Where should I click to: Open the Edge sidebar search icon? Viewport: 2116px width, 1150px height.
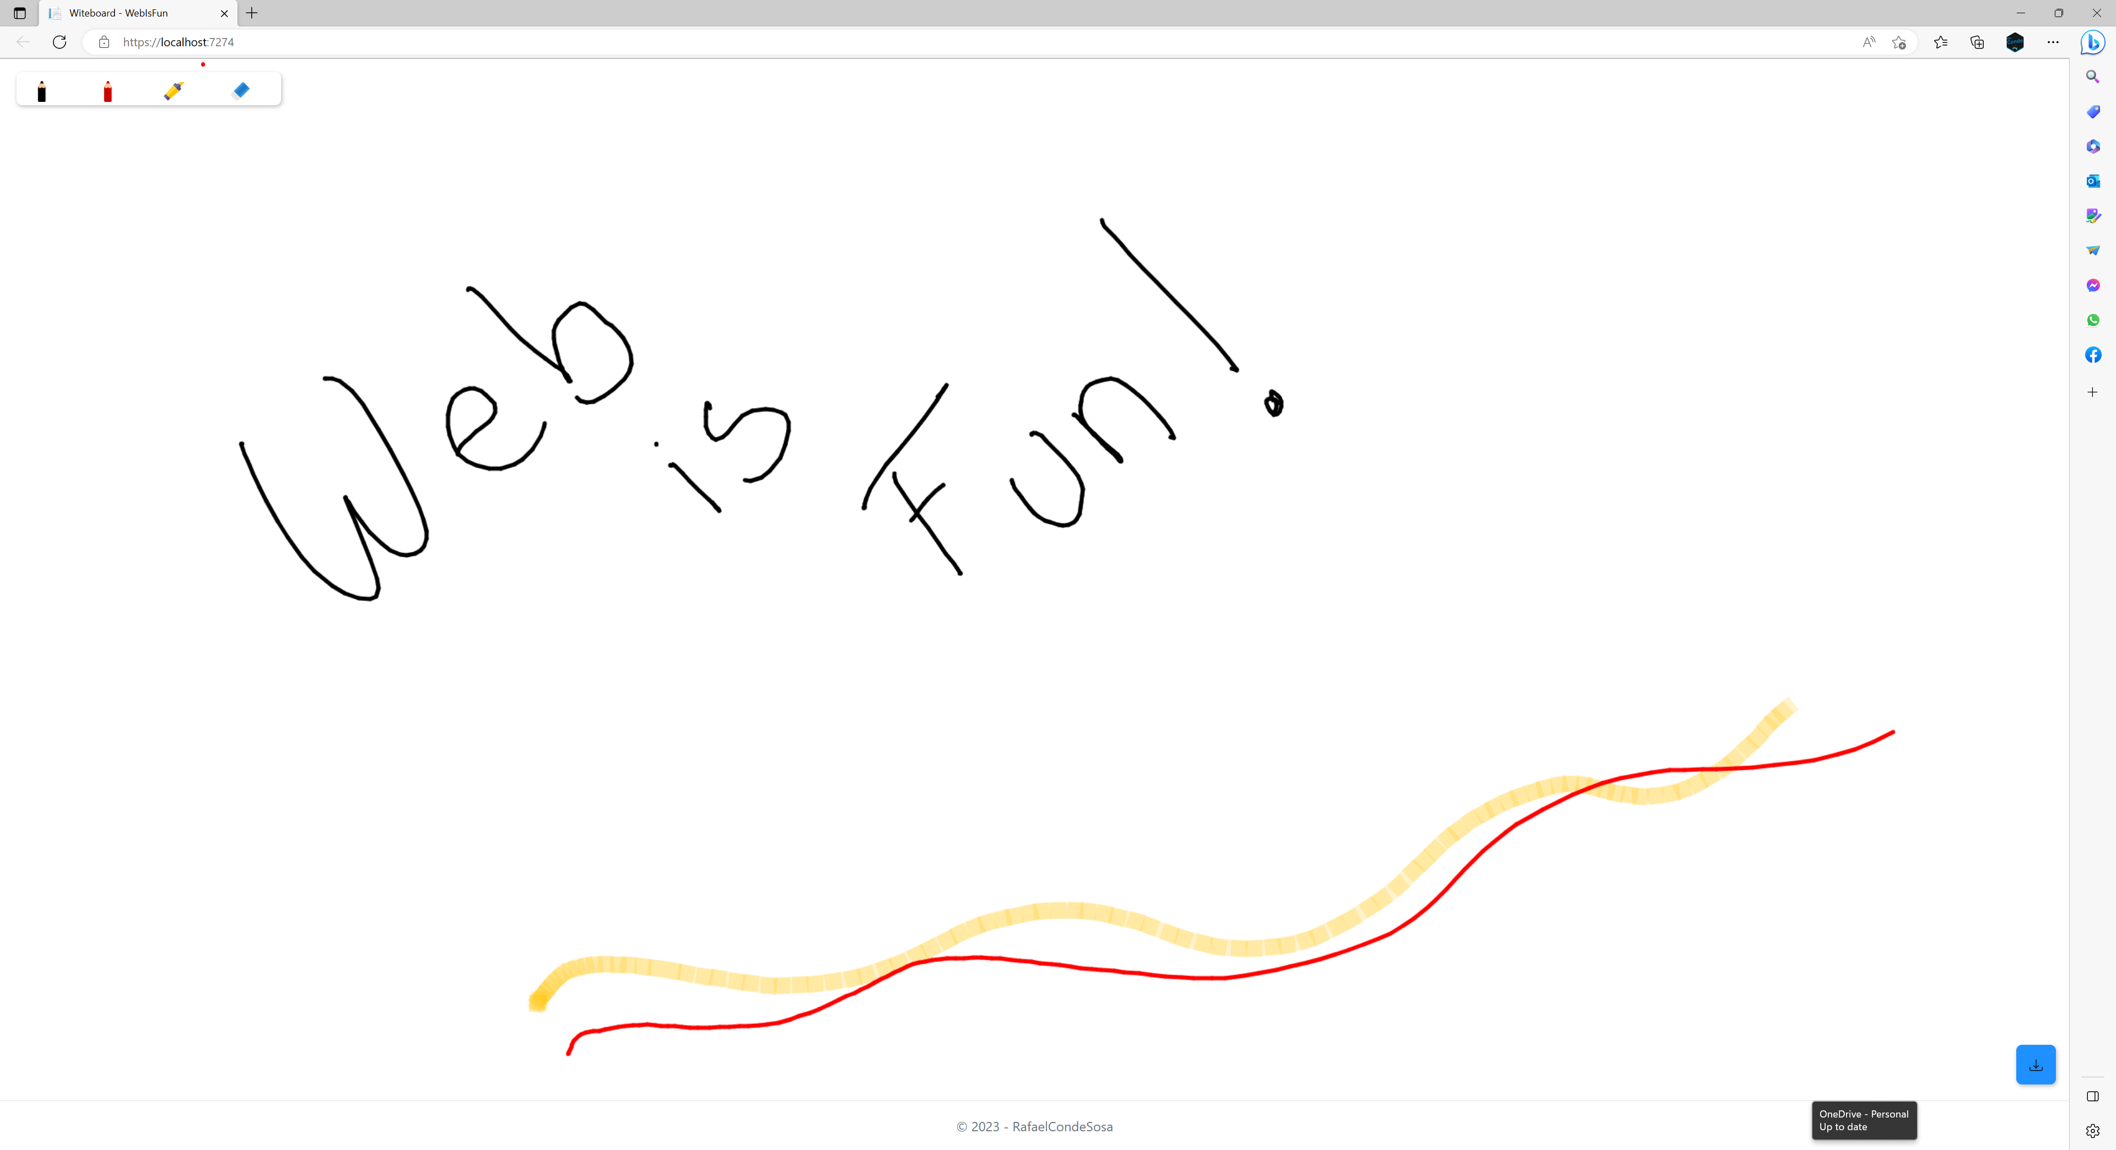coord(2092,77)
